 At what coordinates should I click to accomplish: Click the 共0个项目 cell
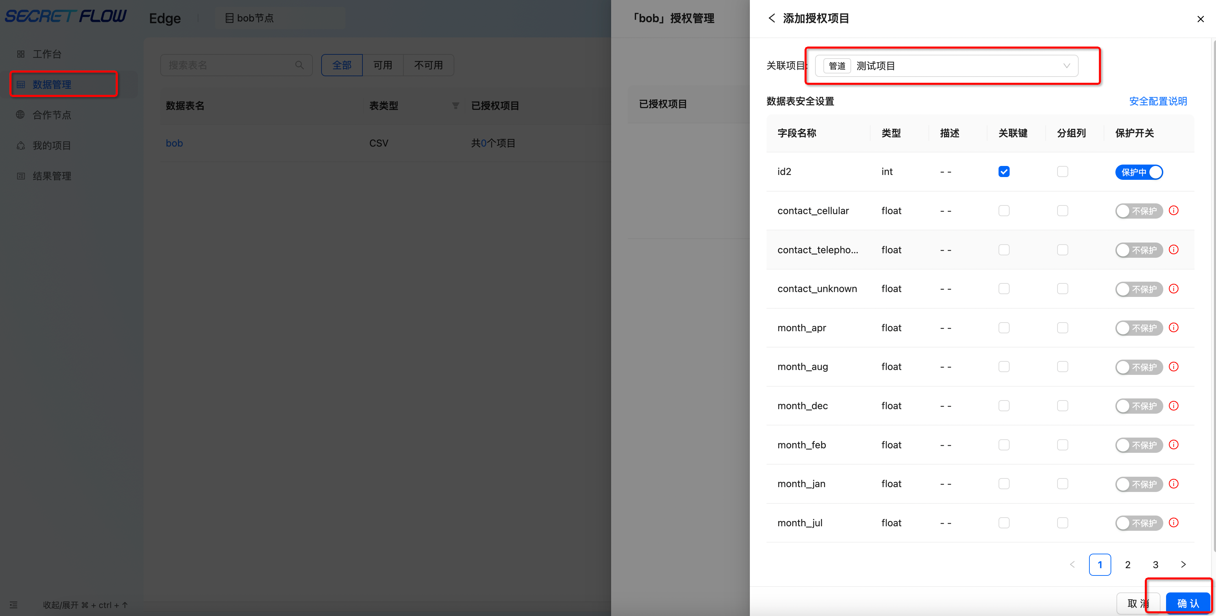click(493, 143)
